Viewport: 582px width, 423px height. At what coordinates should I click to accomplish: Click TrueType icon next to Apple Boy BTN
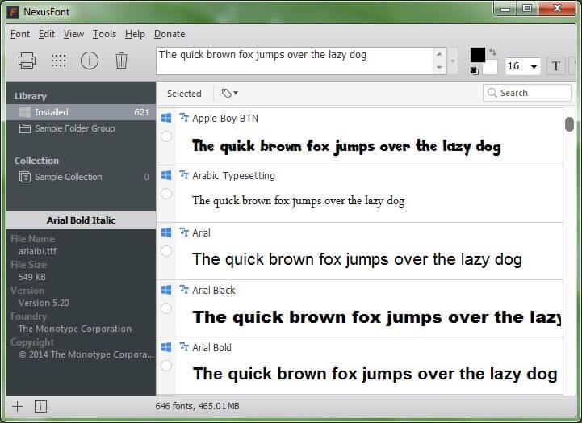[184, 118]
